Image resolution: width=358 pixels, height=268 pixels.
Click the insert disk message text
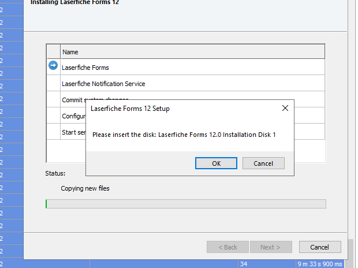coord(184,135)
